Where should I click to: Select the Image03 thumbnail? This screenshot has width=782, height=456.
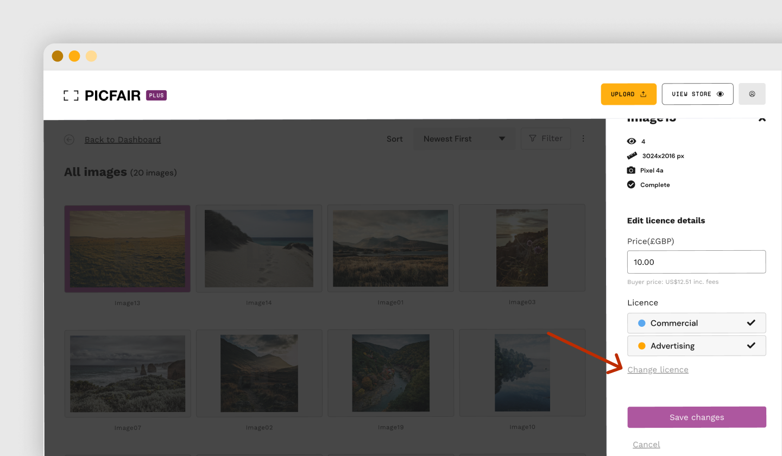(522, 248)
